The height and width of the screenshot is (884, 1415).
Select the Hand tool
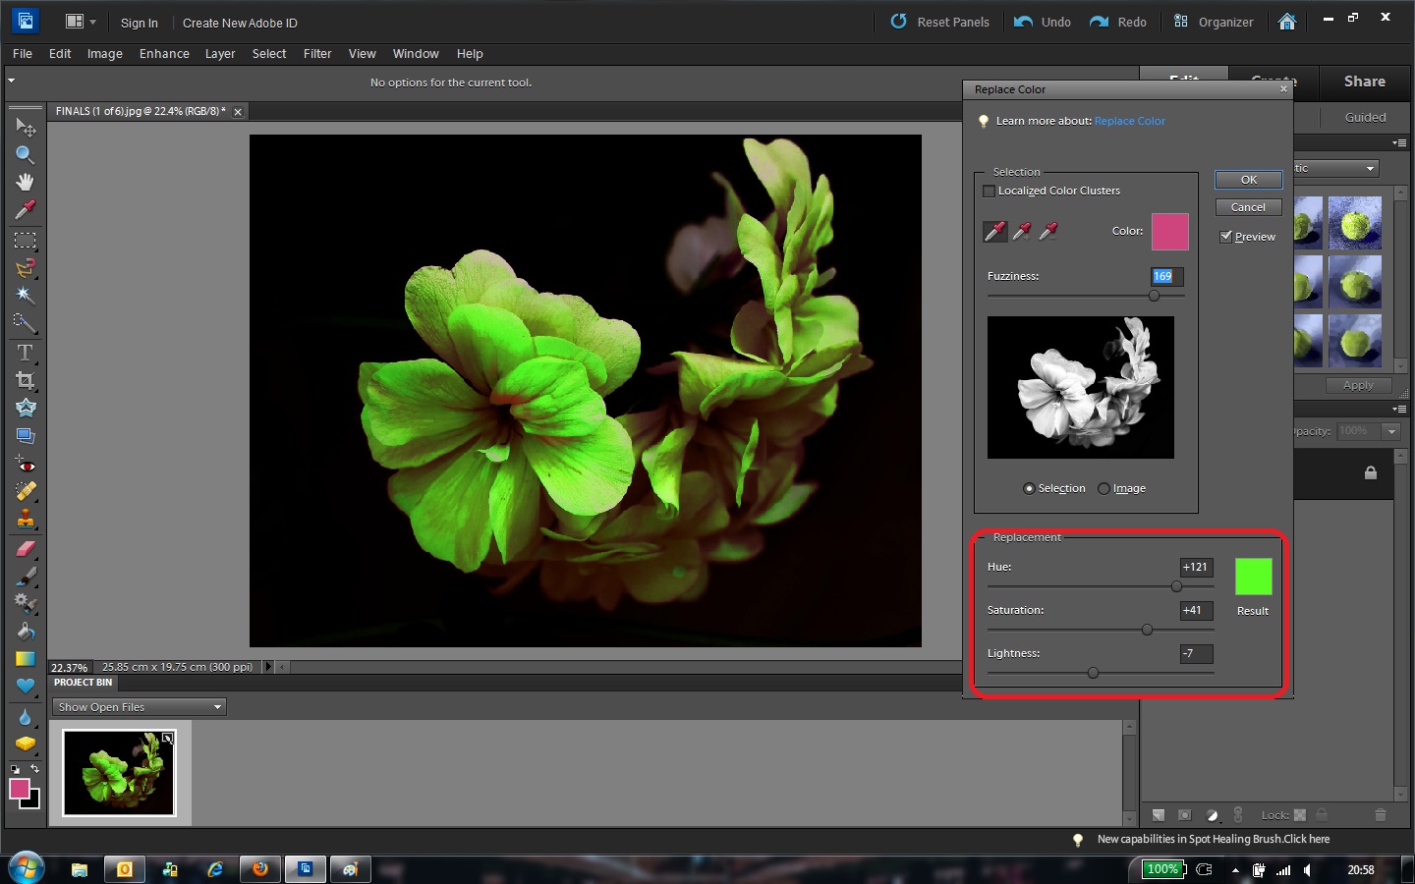pos(26,182)
